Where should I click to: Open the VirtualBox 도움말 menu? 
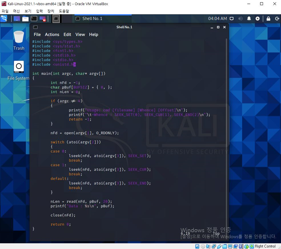click(64, 11)
